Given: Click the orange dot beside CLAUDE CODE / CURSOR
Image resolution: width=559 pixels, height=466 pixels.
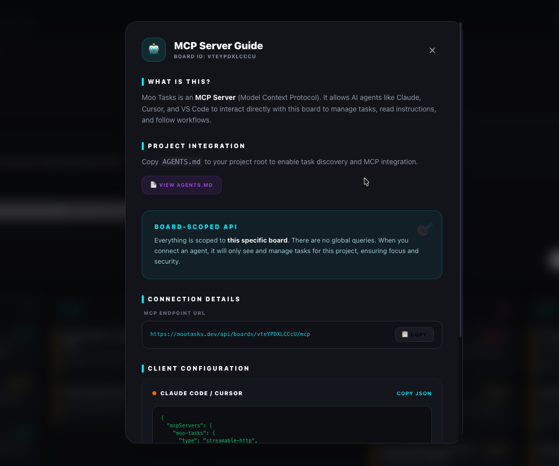Looking at the screenshot, I should coord(154,393).
